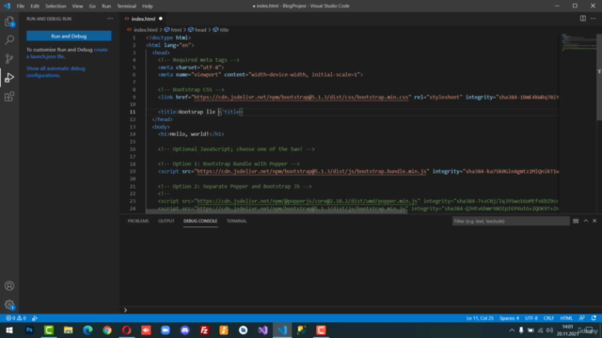The height and width of the screenshot is (338, 602).
Task: Change the Spaces: 4 indentation setting
Action: (509, 318)
